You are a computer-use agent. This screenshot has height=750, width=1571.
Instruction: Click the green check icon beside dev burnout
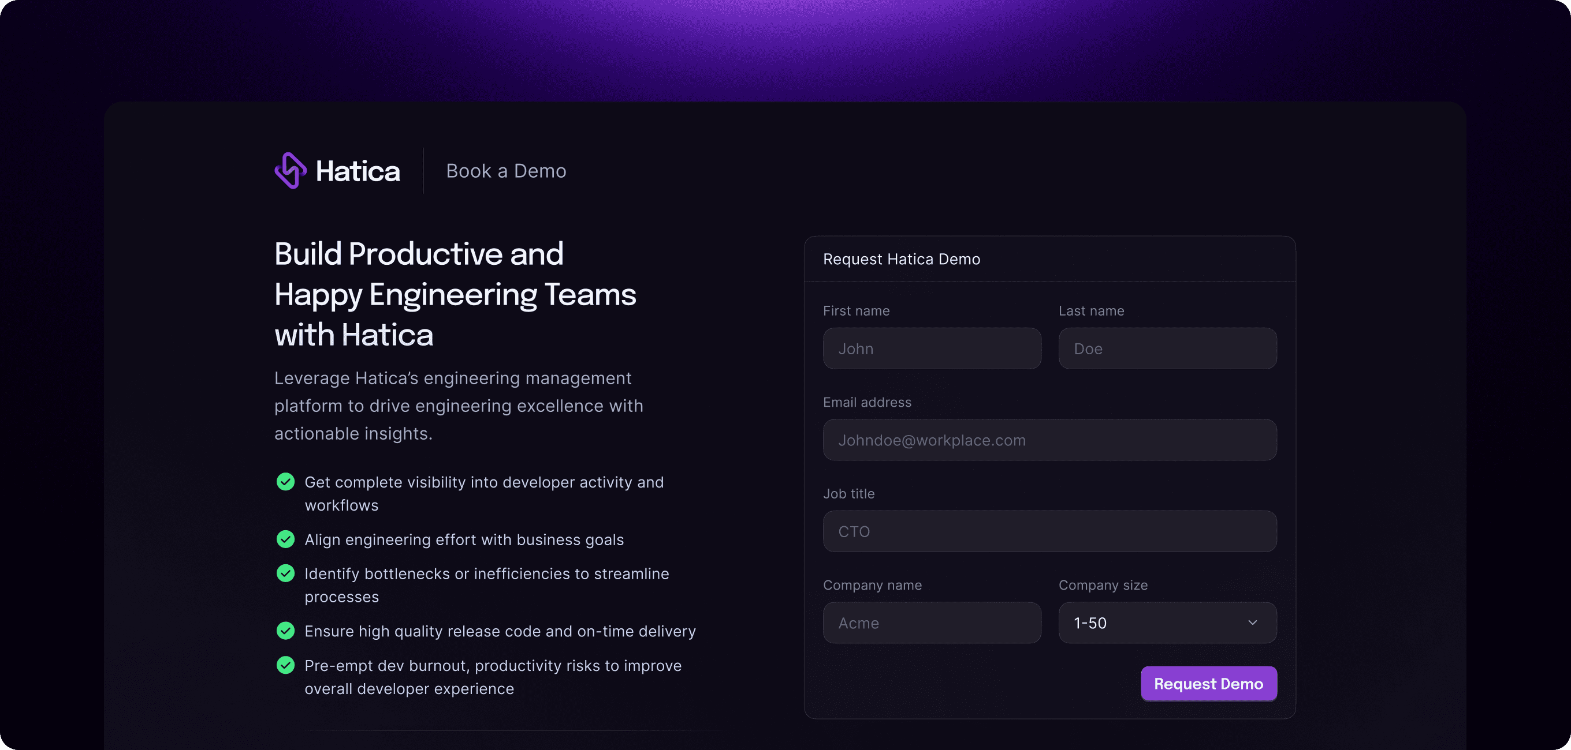(285, 665)
